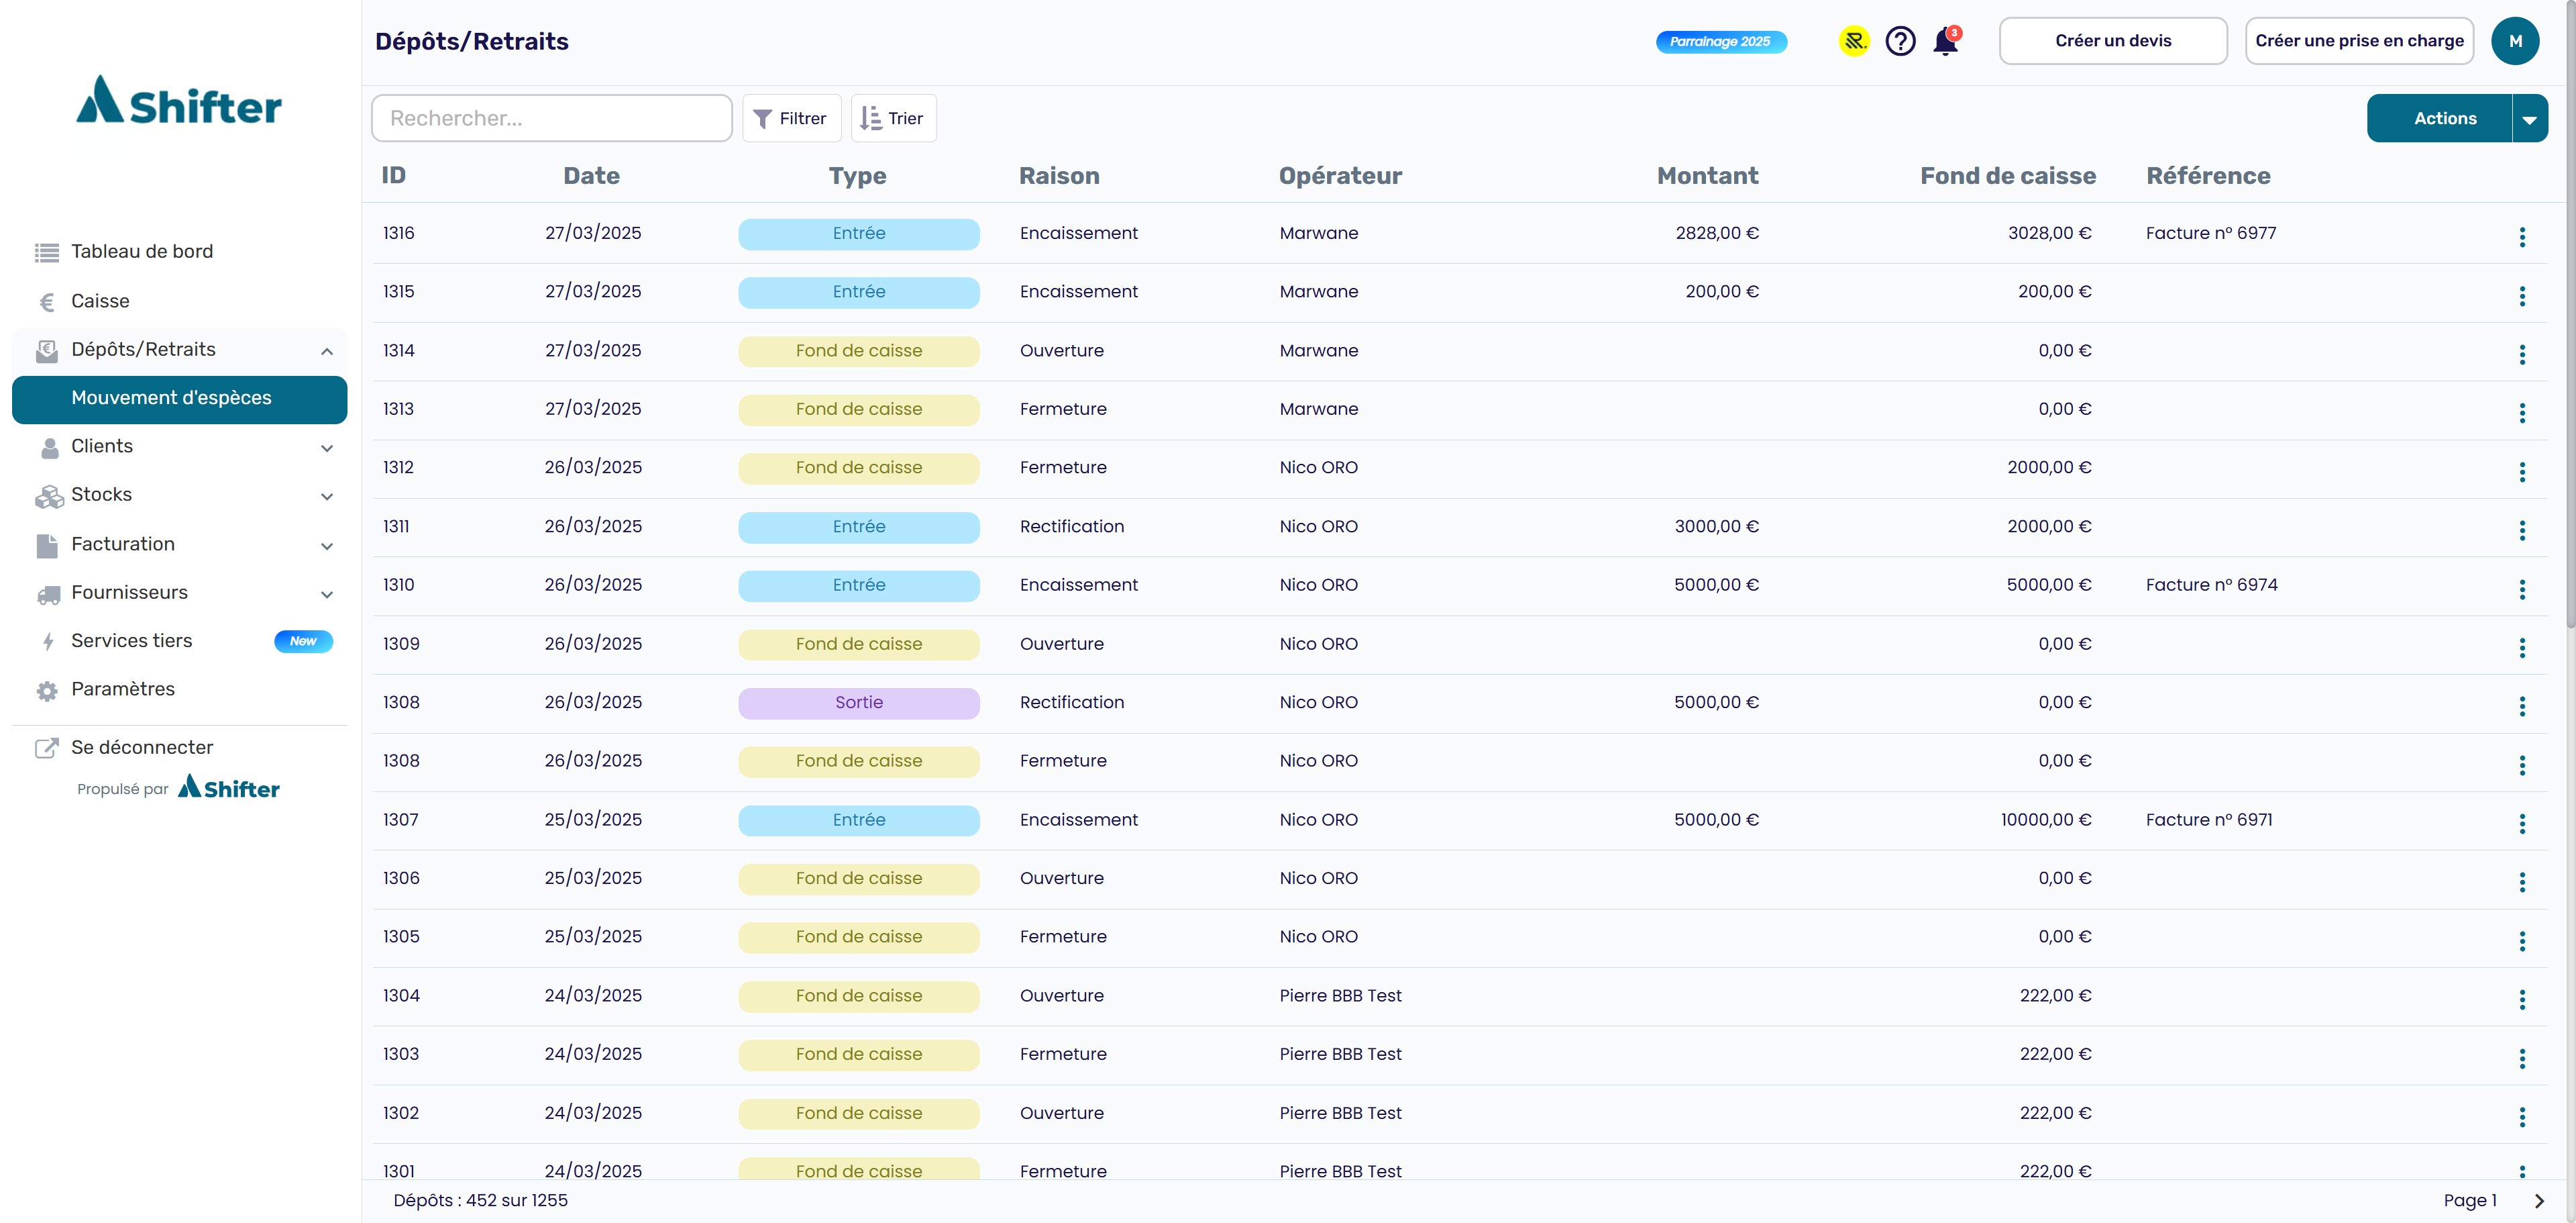Click the Shifter logo in sidebar

(x=179, y=100)
